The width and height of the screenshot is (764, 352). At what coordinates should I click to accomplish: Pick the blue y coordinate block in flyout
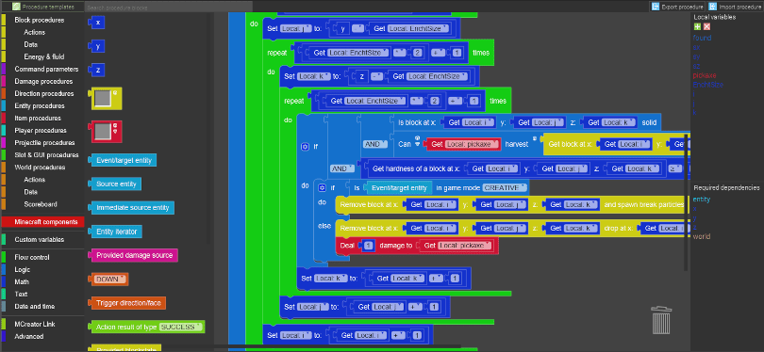96,46
